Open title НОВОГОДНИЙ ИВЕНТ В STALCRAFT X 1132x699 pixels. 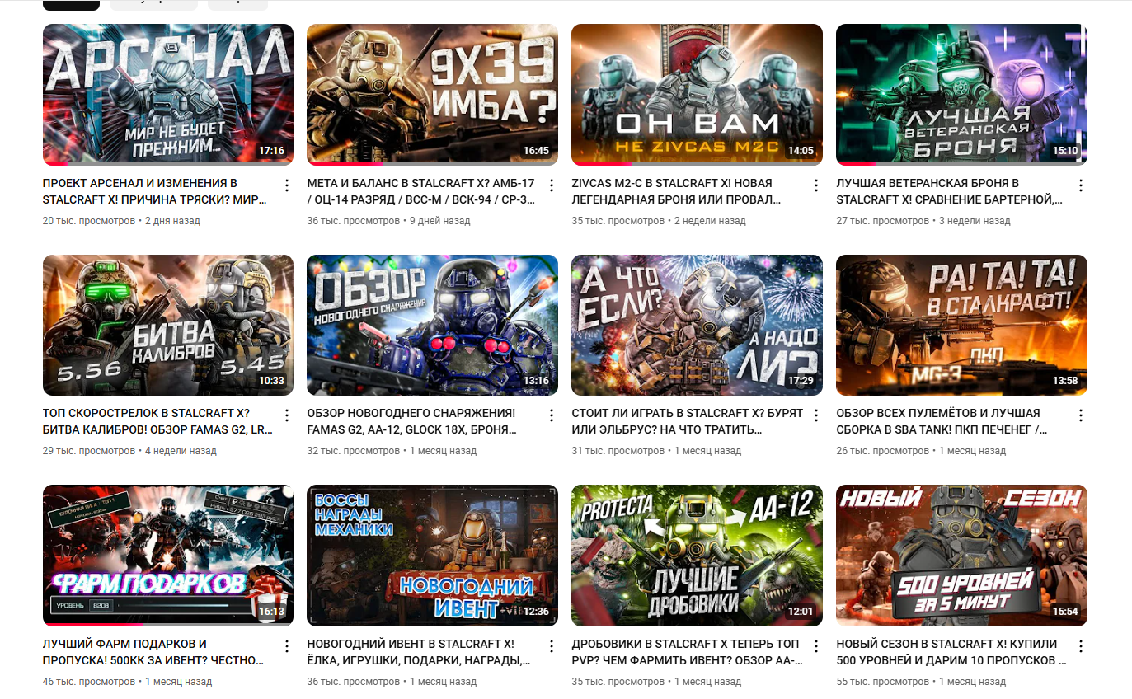click(x=418, y=652)
